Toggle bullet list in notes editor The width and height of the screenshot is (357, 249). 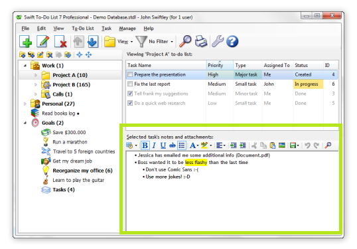tap(181, 145)
